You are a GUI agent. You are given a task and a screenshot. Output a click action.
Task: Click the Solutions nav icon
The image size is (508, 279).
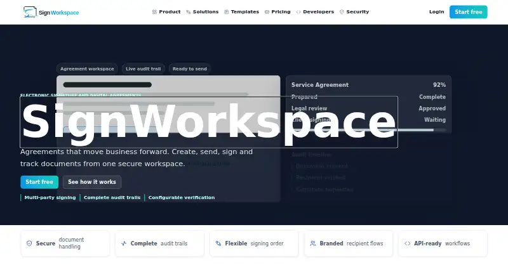[x=188, y=12]
